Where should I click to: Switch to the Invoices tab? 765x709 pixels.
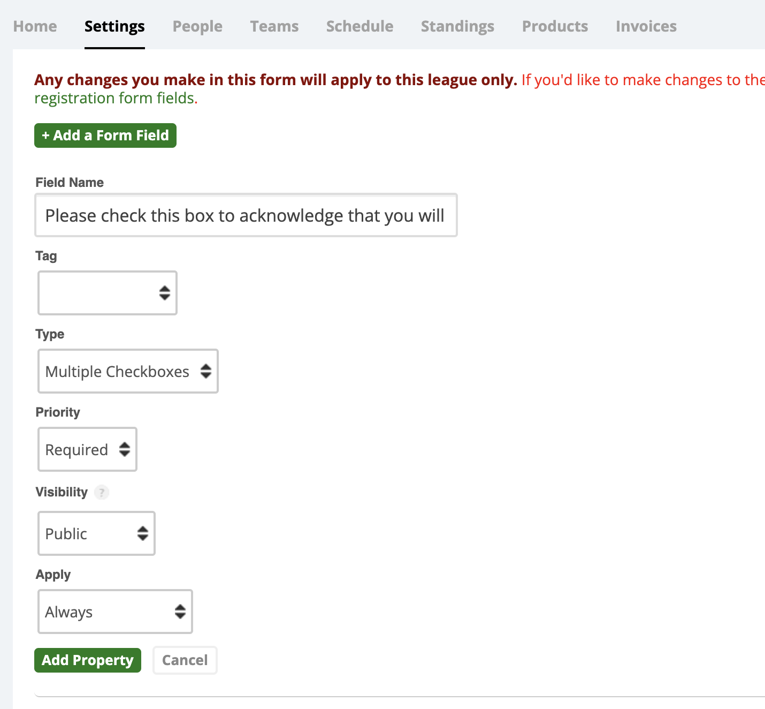tap(646, 26)
